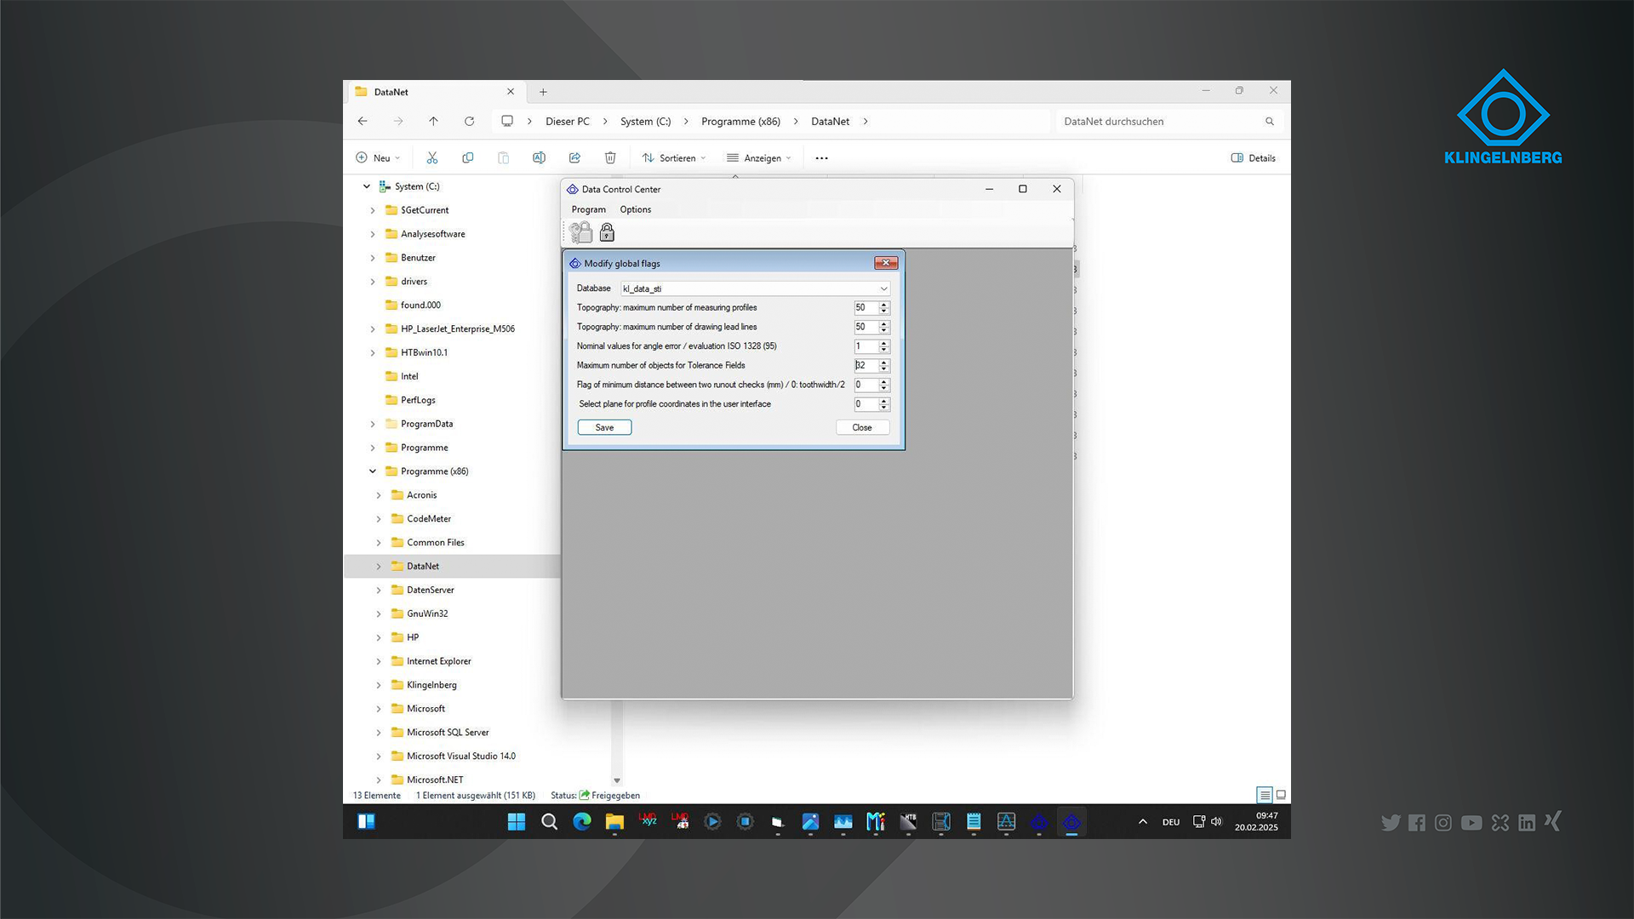Expand the Microsoft SQL Server folder node
Screen dimensions: 1634x919
point(379,733)
